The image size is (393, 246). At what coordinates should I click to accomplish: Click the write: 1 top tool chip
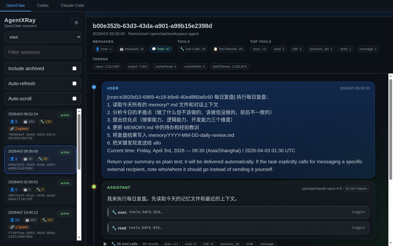(x=346, y=49)
